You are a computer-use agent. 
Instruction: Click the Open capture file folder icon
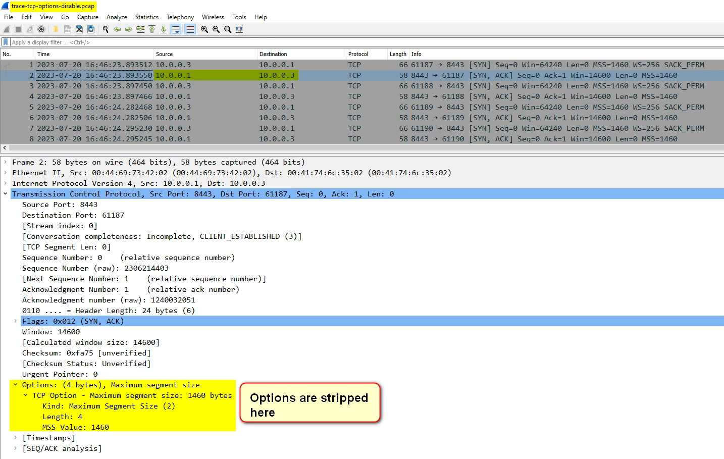point(56,29)
